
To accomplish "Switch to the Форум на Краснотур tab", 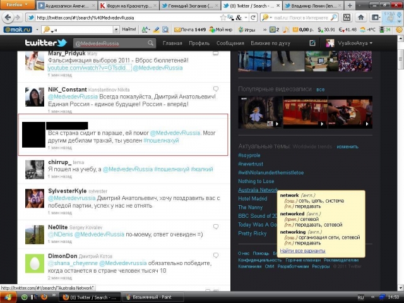I will (x=129, y=6).
